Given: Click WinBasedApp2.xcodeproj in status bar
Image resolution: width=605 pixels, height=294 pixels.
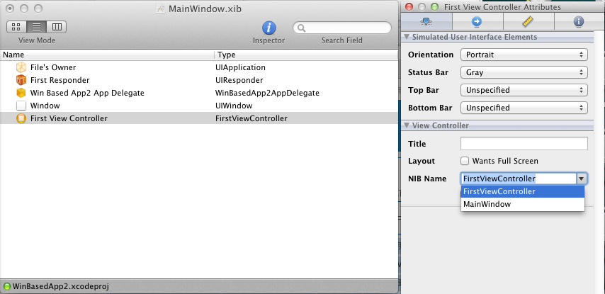Looking at the screenshot, I should (61, 286).
